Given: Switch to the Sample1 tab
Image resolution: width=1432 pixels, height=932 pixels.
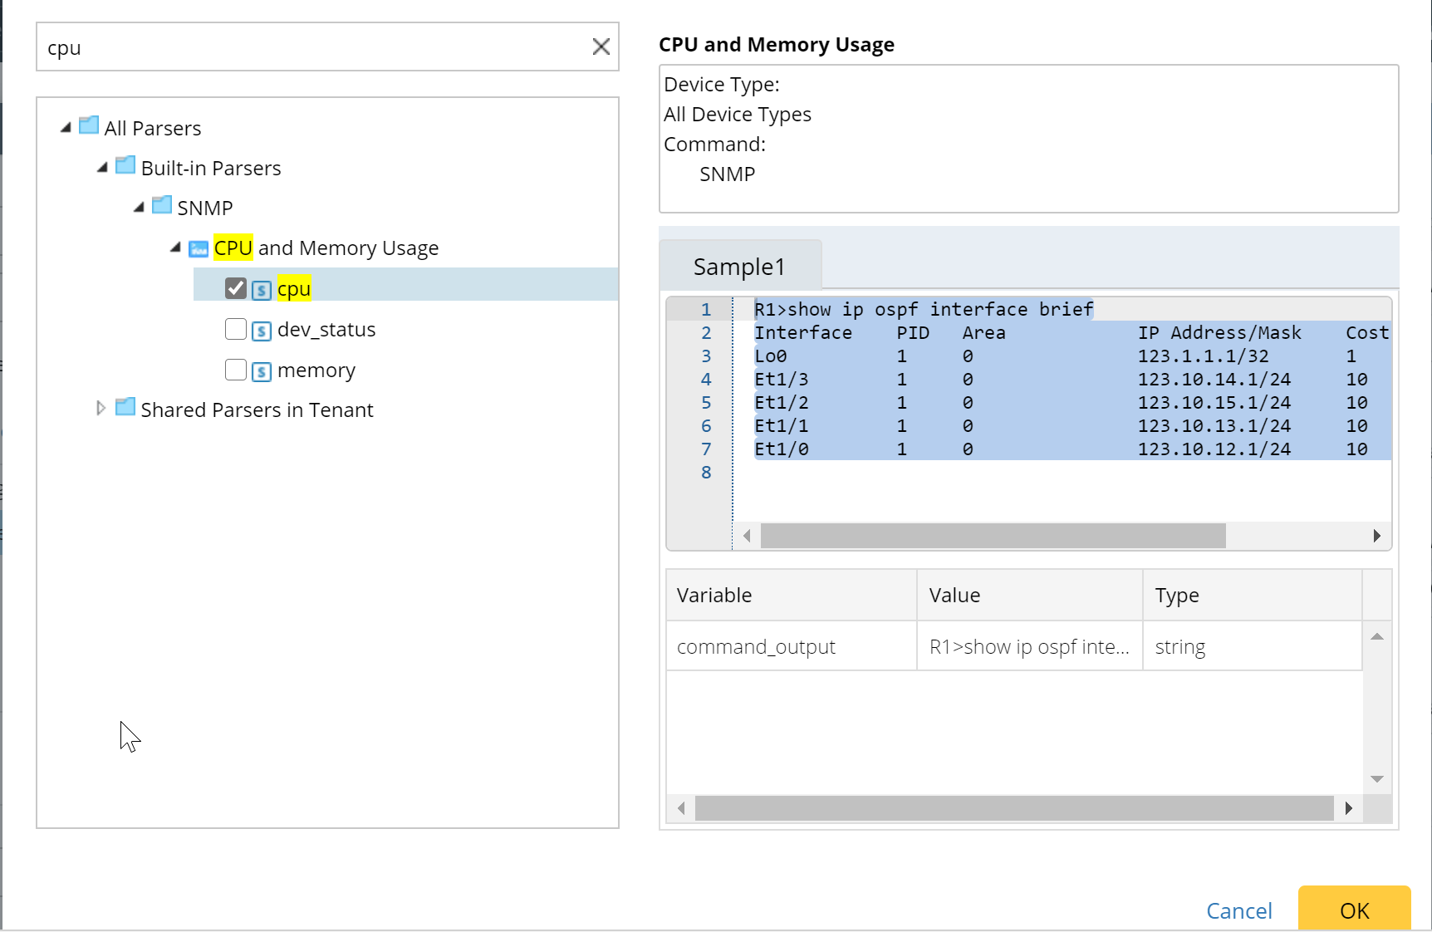Looking at the screenshot, I should (738, 267).
